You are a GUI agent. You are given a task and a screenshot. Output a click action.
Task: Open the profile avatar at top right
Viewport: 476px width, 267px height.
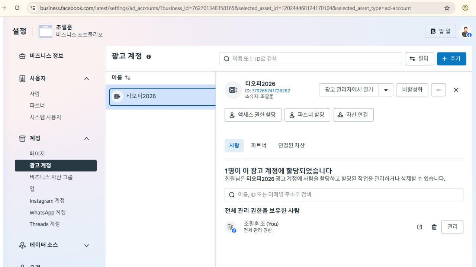(x=465, y=32)
